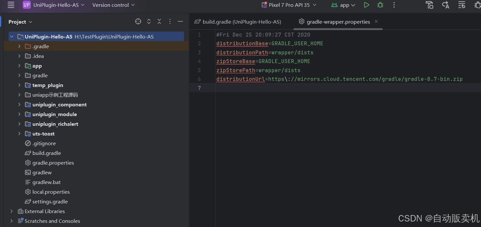
Task: Click the External Libraries icon
Action: [20, 211]
